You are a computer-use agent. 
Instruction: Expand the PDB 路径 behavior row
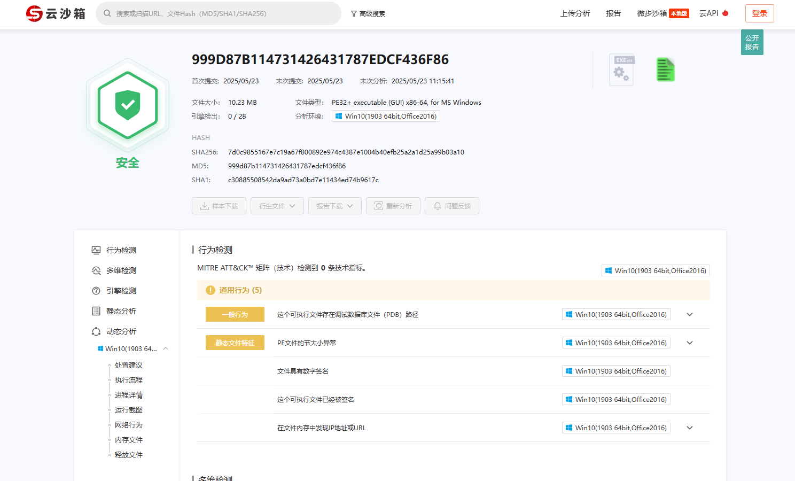[x=690, y=314]
